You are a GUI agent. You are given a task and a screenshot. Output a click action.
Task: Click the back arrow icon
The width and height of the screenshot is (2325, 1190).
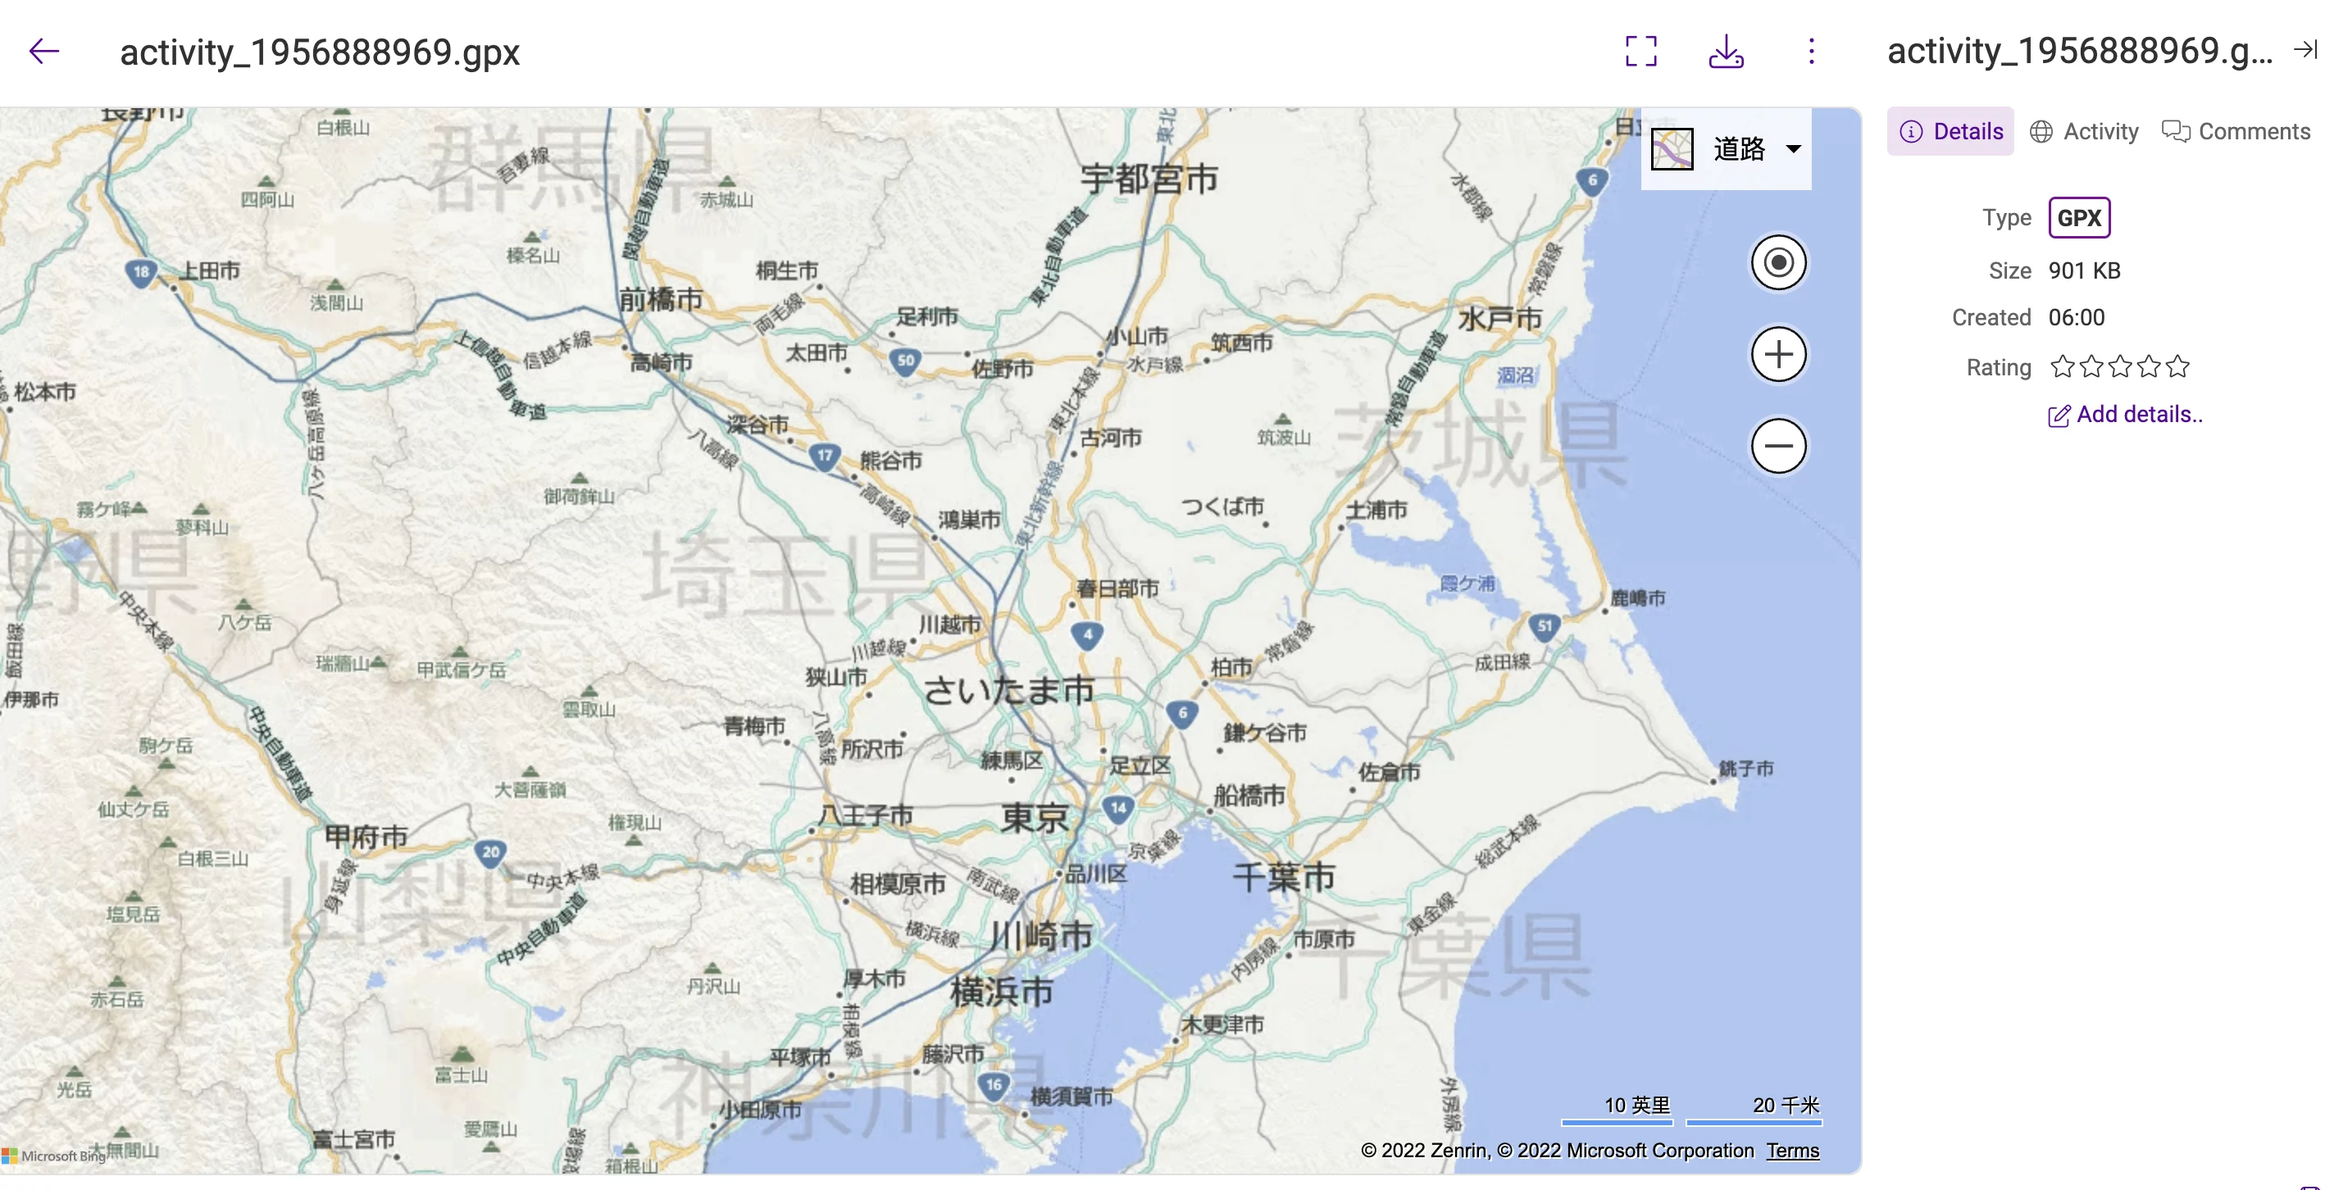(x=43, y=52)
